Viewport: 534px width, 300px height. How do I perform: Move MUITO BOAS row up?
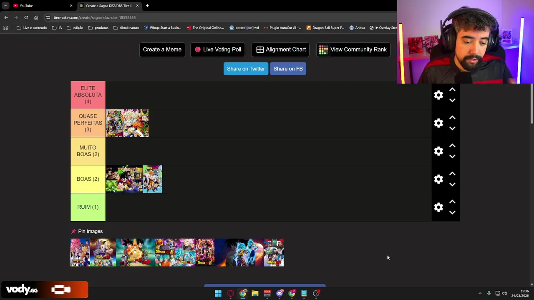[452, 145]
